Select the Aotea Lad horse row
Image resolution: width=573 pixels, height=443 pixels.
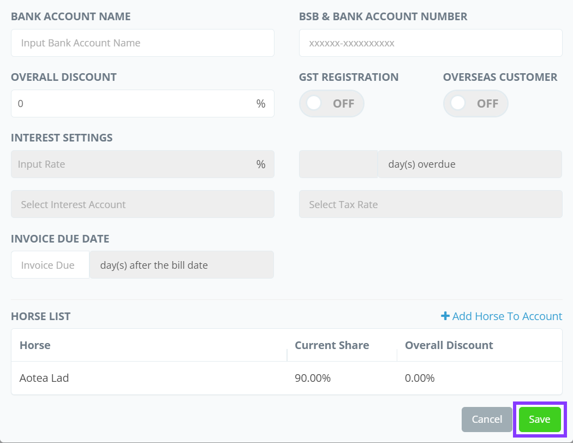[44, 378]
